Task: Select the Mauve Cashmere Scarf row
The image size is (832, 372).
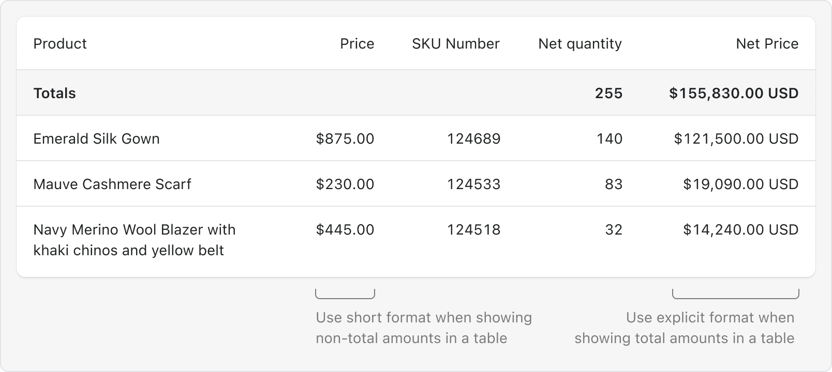Action: (x=416, y=184)
